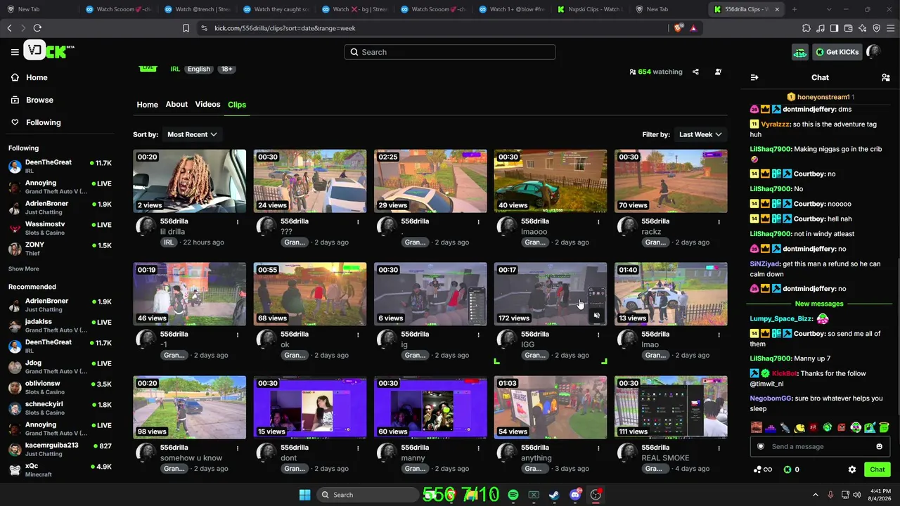Open Spotify from the taskbar
Image resolution: width=900 pixels, height=506 pixels.
[x=513, y=495]
